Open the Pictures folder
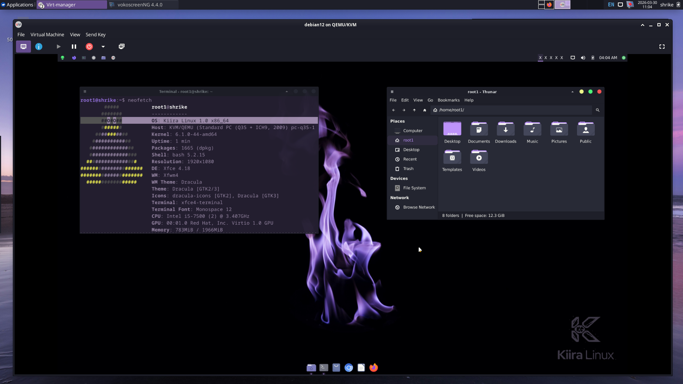The height and width of the screenshot is (384, 683). pos(559,132)
